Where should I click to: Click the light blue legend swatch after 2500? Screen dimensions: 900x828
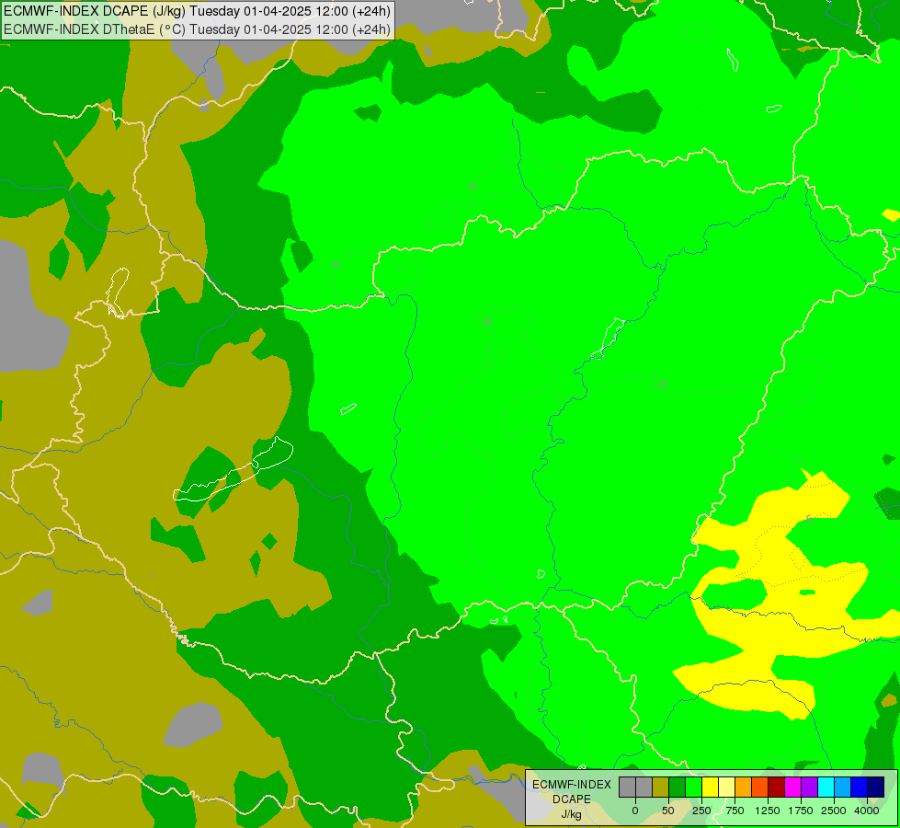[x=843, y=787]
